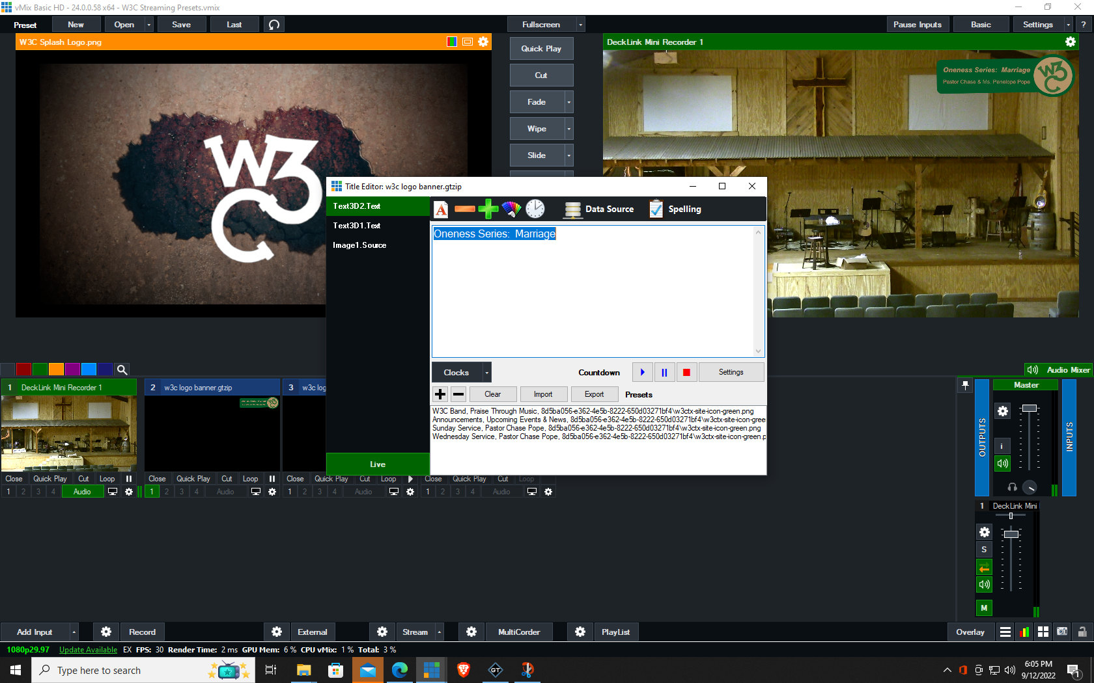This screenshot has height=683, width=1094.
Task: Open the color swatch fan tool in Title Editor
Action: coord(511,209)
